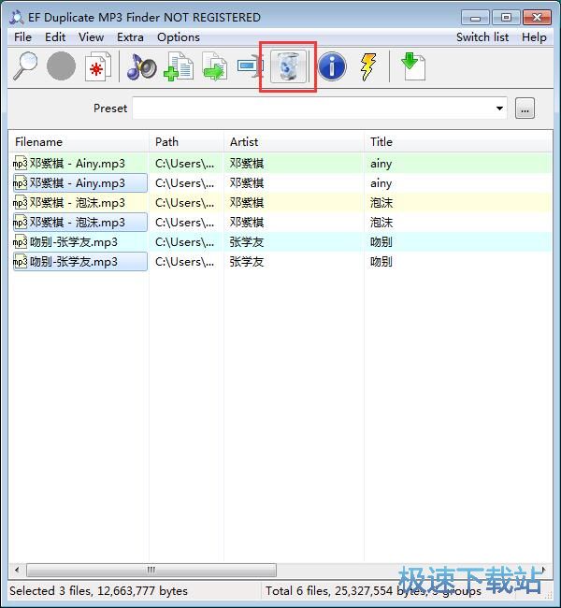
Task: Click the Selected 3 files status text
Action: click(98, 591)
